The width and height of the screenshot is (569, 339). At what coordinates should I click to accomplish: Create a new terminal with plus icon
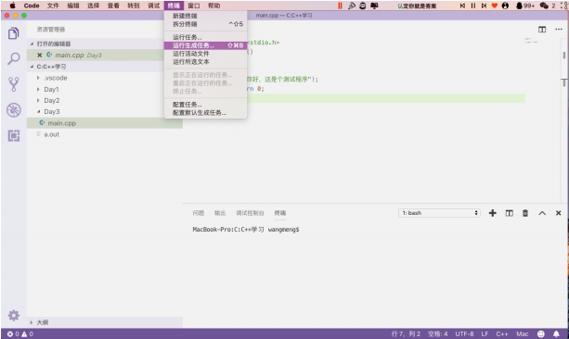[x=493, y=213]
